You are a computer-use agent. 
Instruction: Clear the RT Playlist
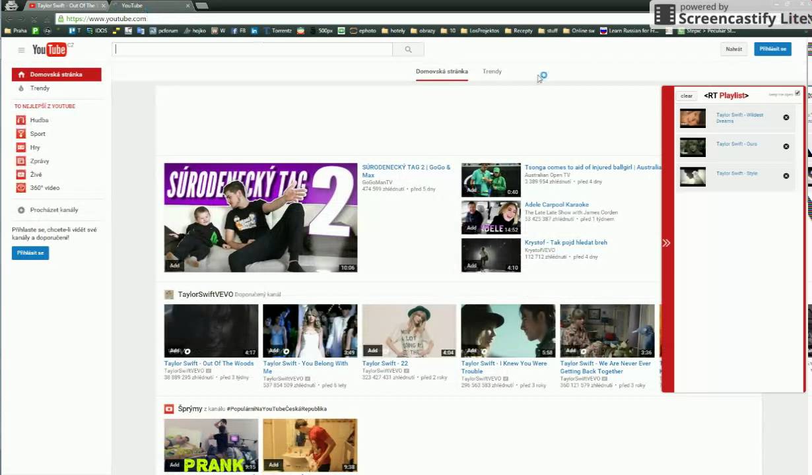point(687,96)
